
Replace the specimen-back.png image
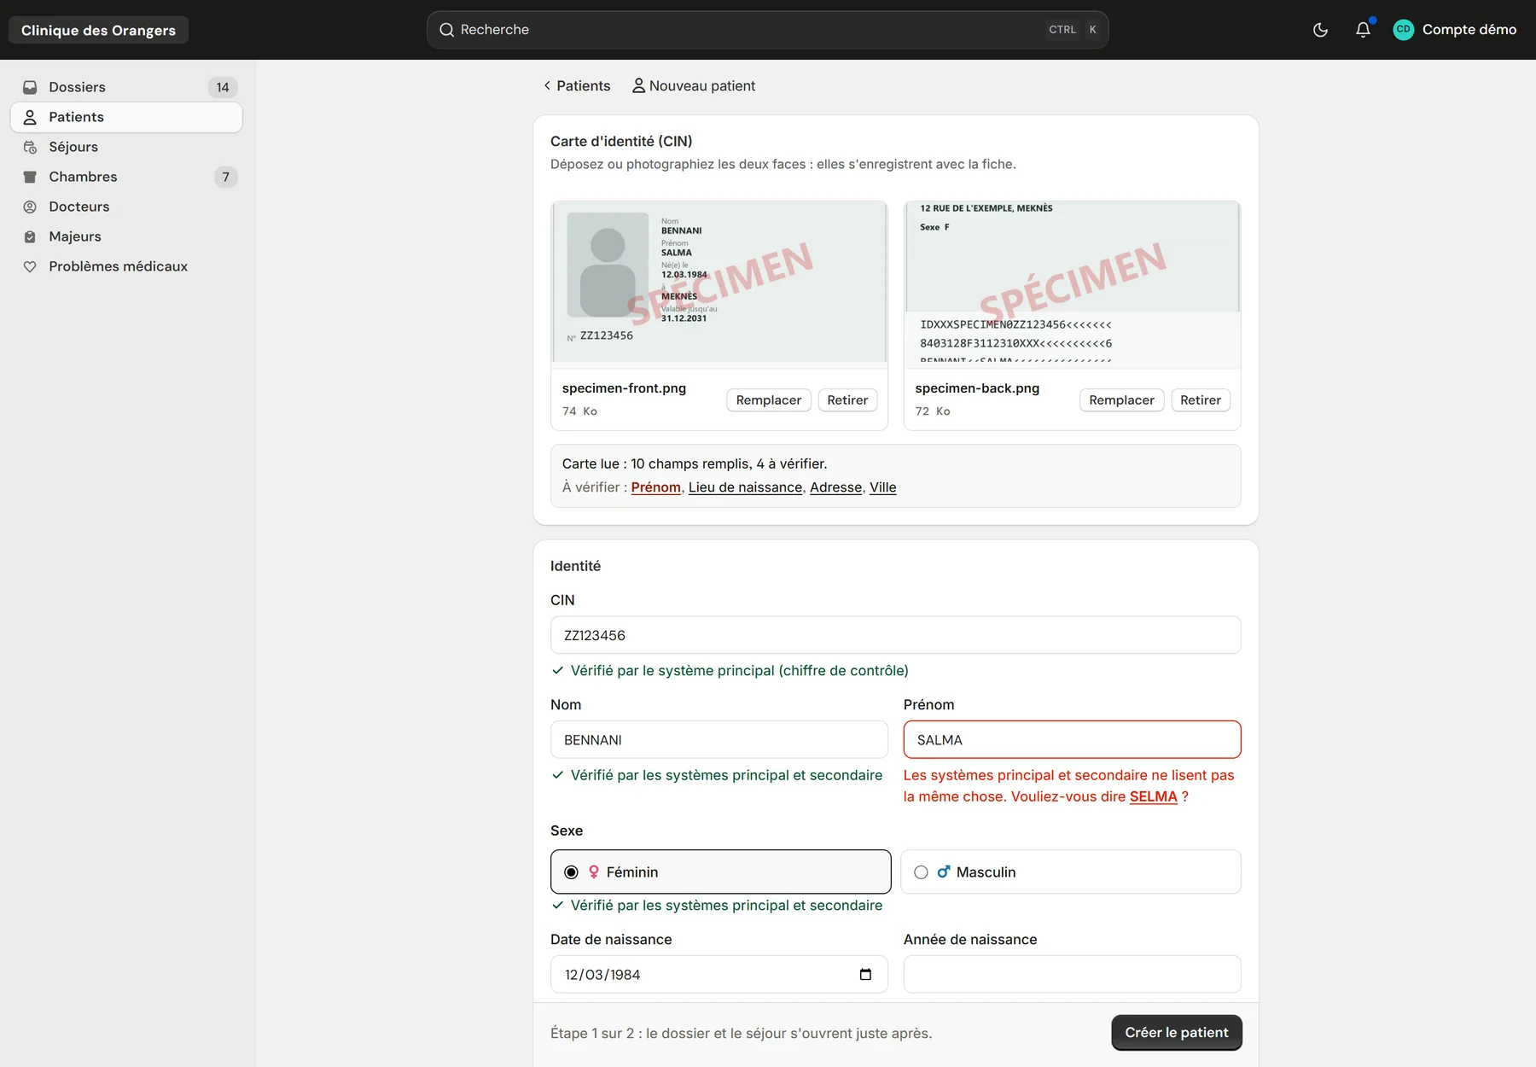click(1121, 399)
